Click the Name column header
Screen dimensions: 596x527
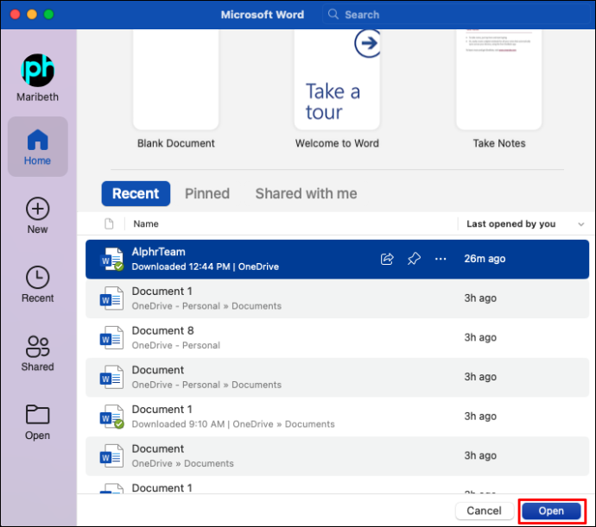point(146,223)
